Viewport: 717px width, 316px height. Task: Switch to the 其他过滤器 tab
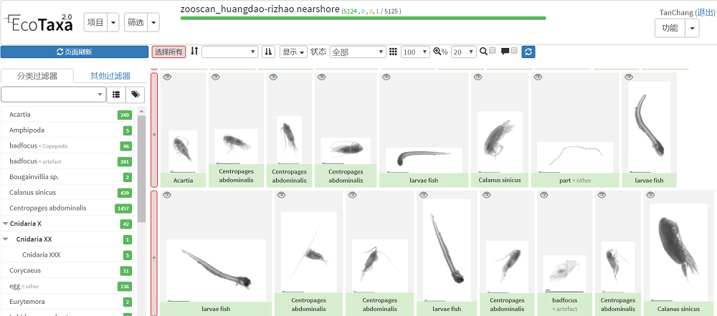point(110,76)
